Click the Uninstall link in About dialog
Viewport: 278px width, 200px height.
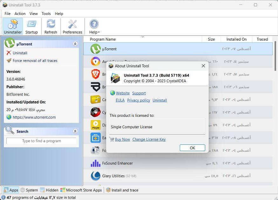tap(160, 100)
